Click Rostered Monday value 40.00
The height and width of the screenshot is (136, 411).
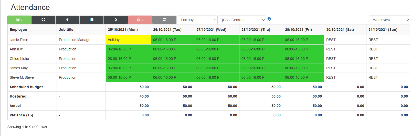[144, 96]
